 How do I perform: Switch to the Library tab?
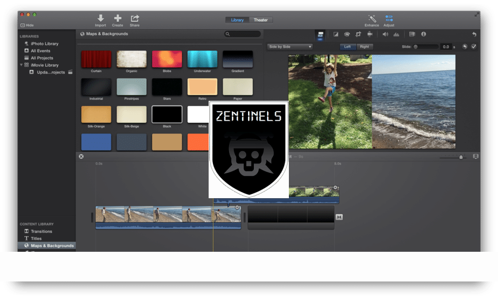click(237, 20)
